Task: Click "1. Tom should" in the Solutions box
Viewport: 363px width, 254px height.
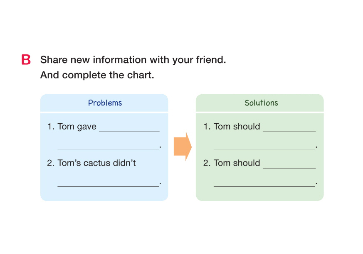Action: coord(232,127)
